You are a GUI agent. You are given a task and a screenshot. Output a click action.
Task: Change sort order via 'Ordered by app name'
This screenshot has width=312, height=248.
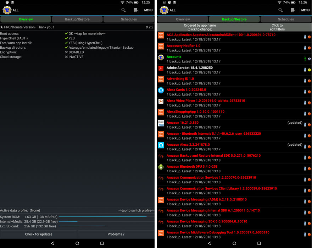[200, 27]
